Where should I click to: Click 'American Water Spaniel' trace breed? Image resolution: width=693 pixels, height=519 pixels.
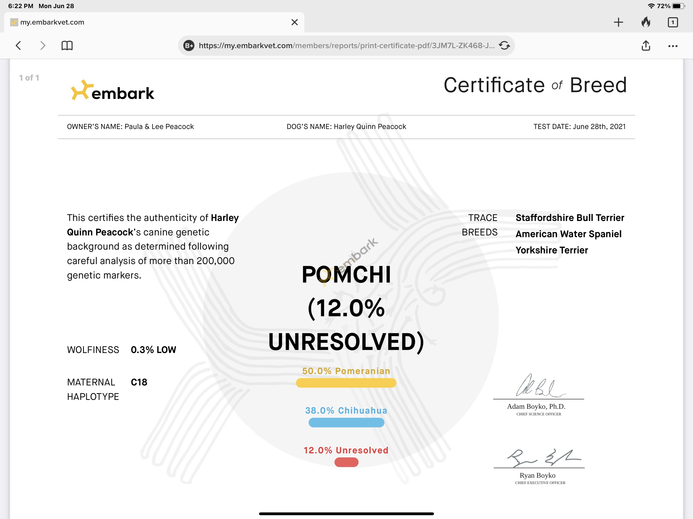tap(568, 234)
